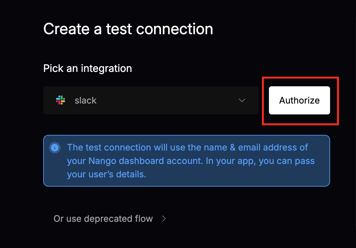Click the informational banner about Nango dashboard account
356x248 pixels.
[186, 160]
